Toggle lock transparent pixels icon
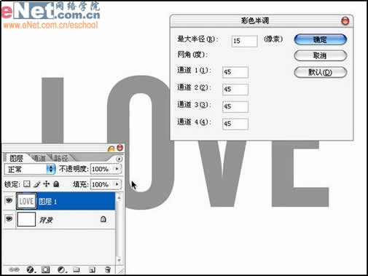The width and height of the screenshot is (368, 276). pos(27,184)
